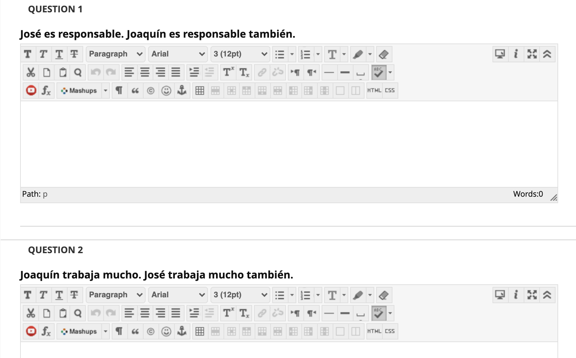Click the anchor icon in Question 1 toolbar
576x358 pixels.
pos(182,91)
